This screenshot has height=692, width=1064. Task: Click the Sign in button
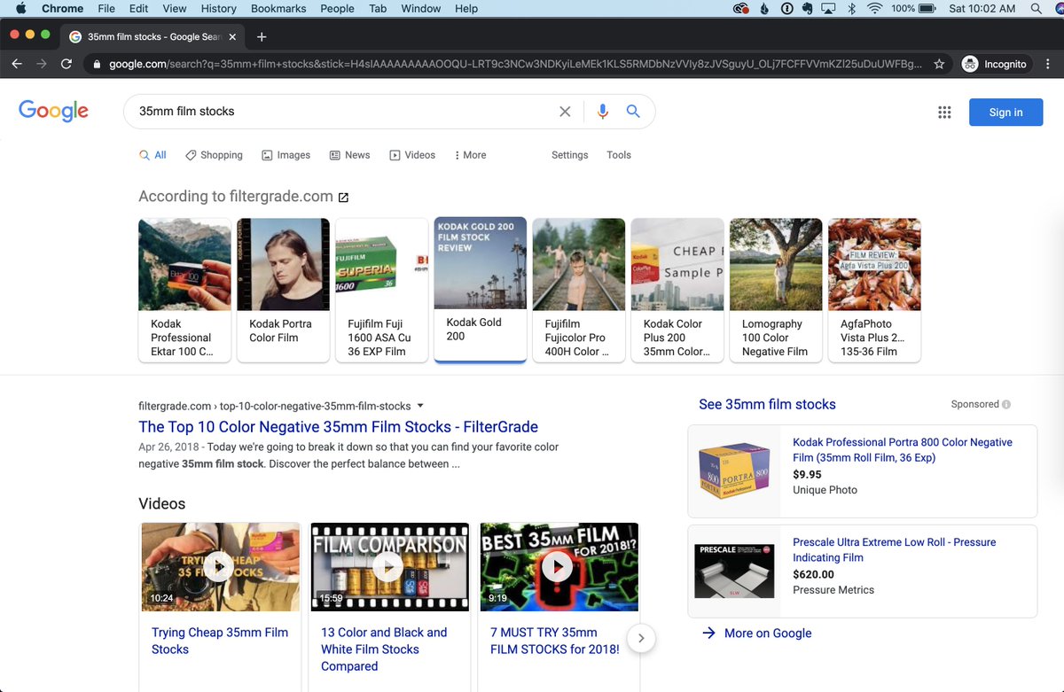(1005, 113)
